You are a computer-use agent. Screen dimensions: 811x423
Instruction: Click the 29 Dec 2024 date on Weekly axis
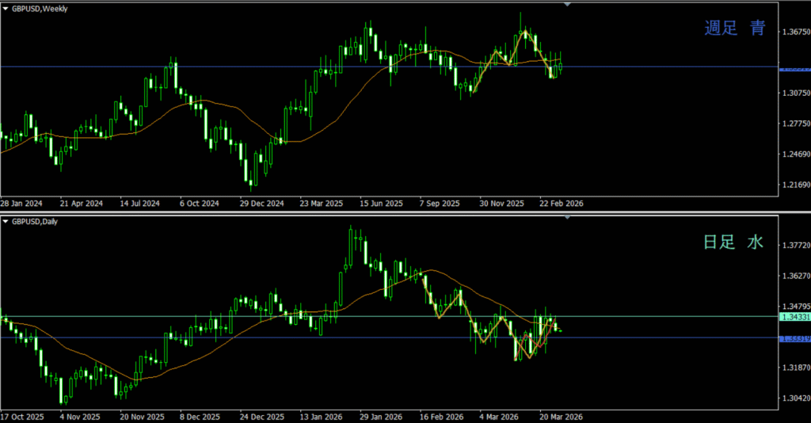(262, 204)
